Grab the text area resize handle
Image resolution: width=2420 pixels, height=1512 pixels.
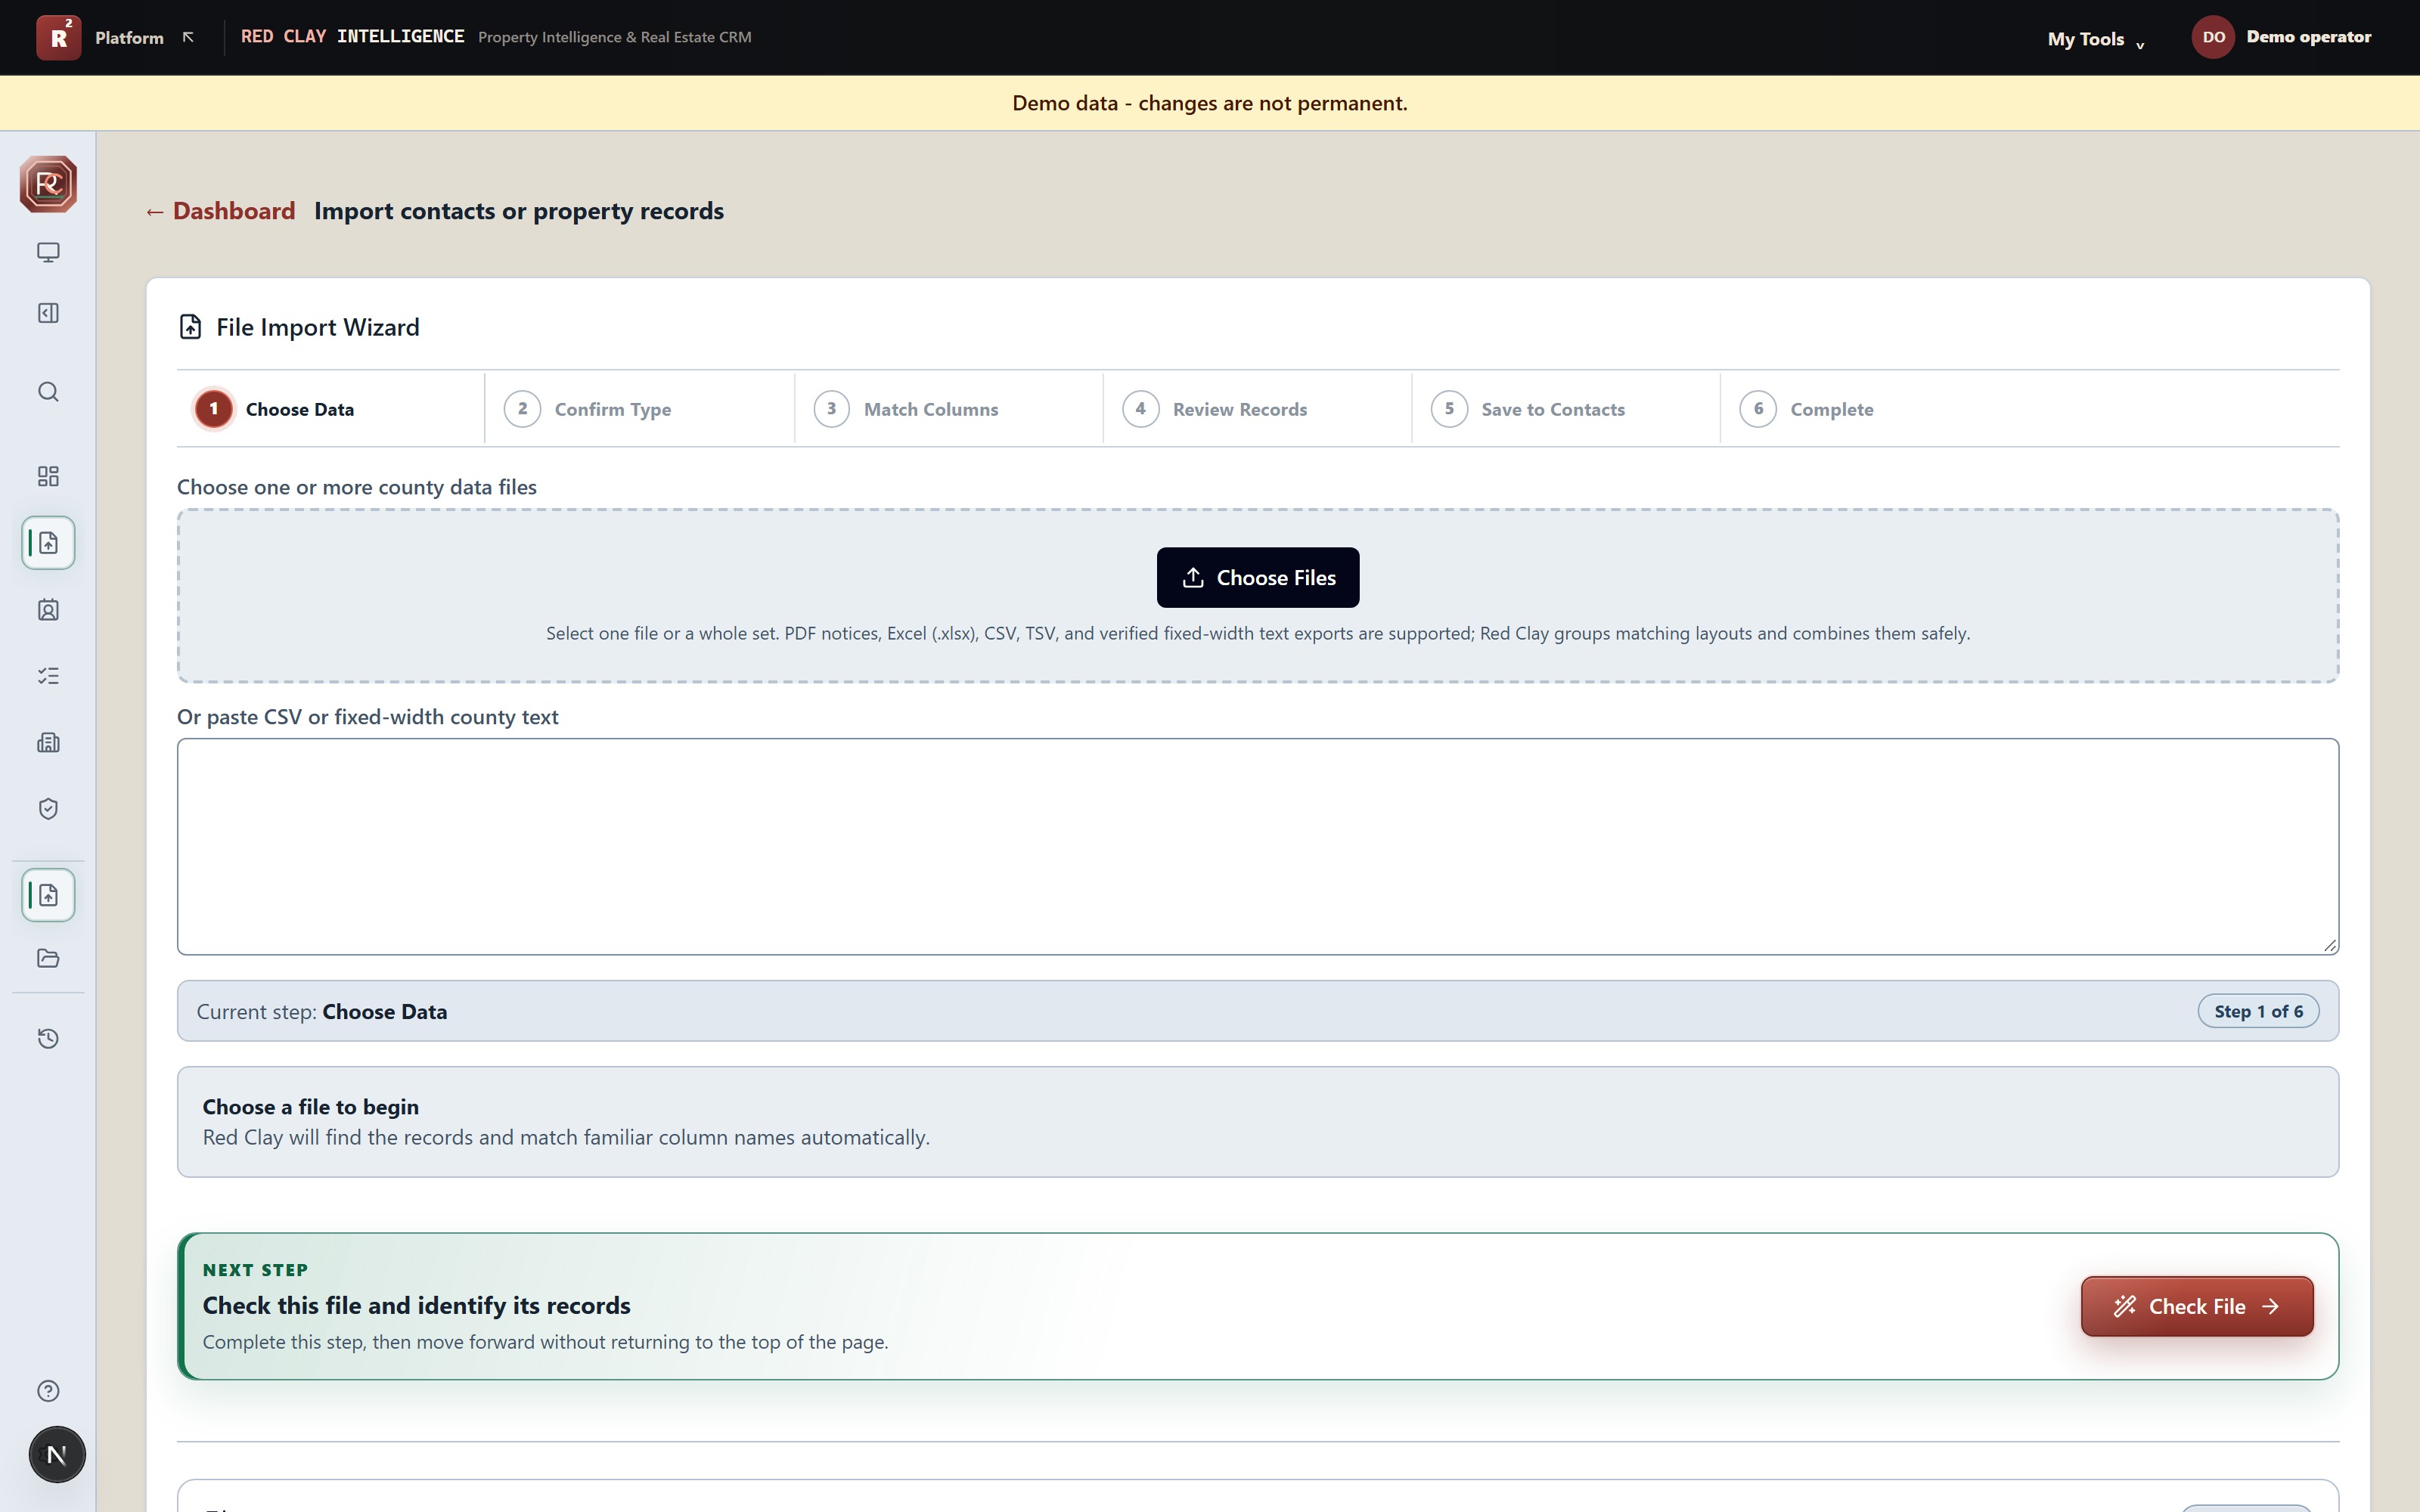coord(2330,945)
